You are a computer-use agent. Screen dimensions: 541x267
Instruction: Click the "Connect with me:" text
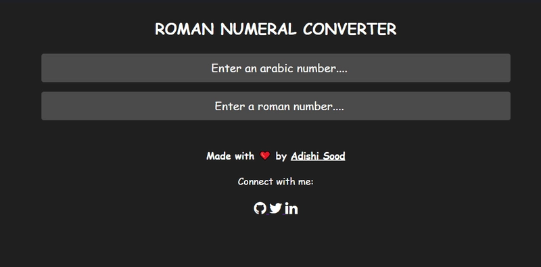pyautogui.click(x=276, y=181)
